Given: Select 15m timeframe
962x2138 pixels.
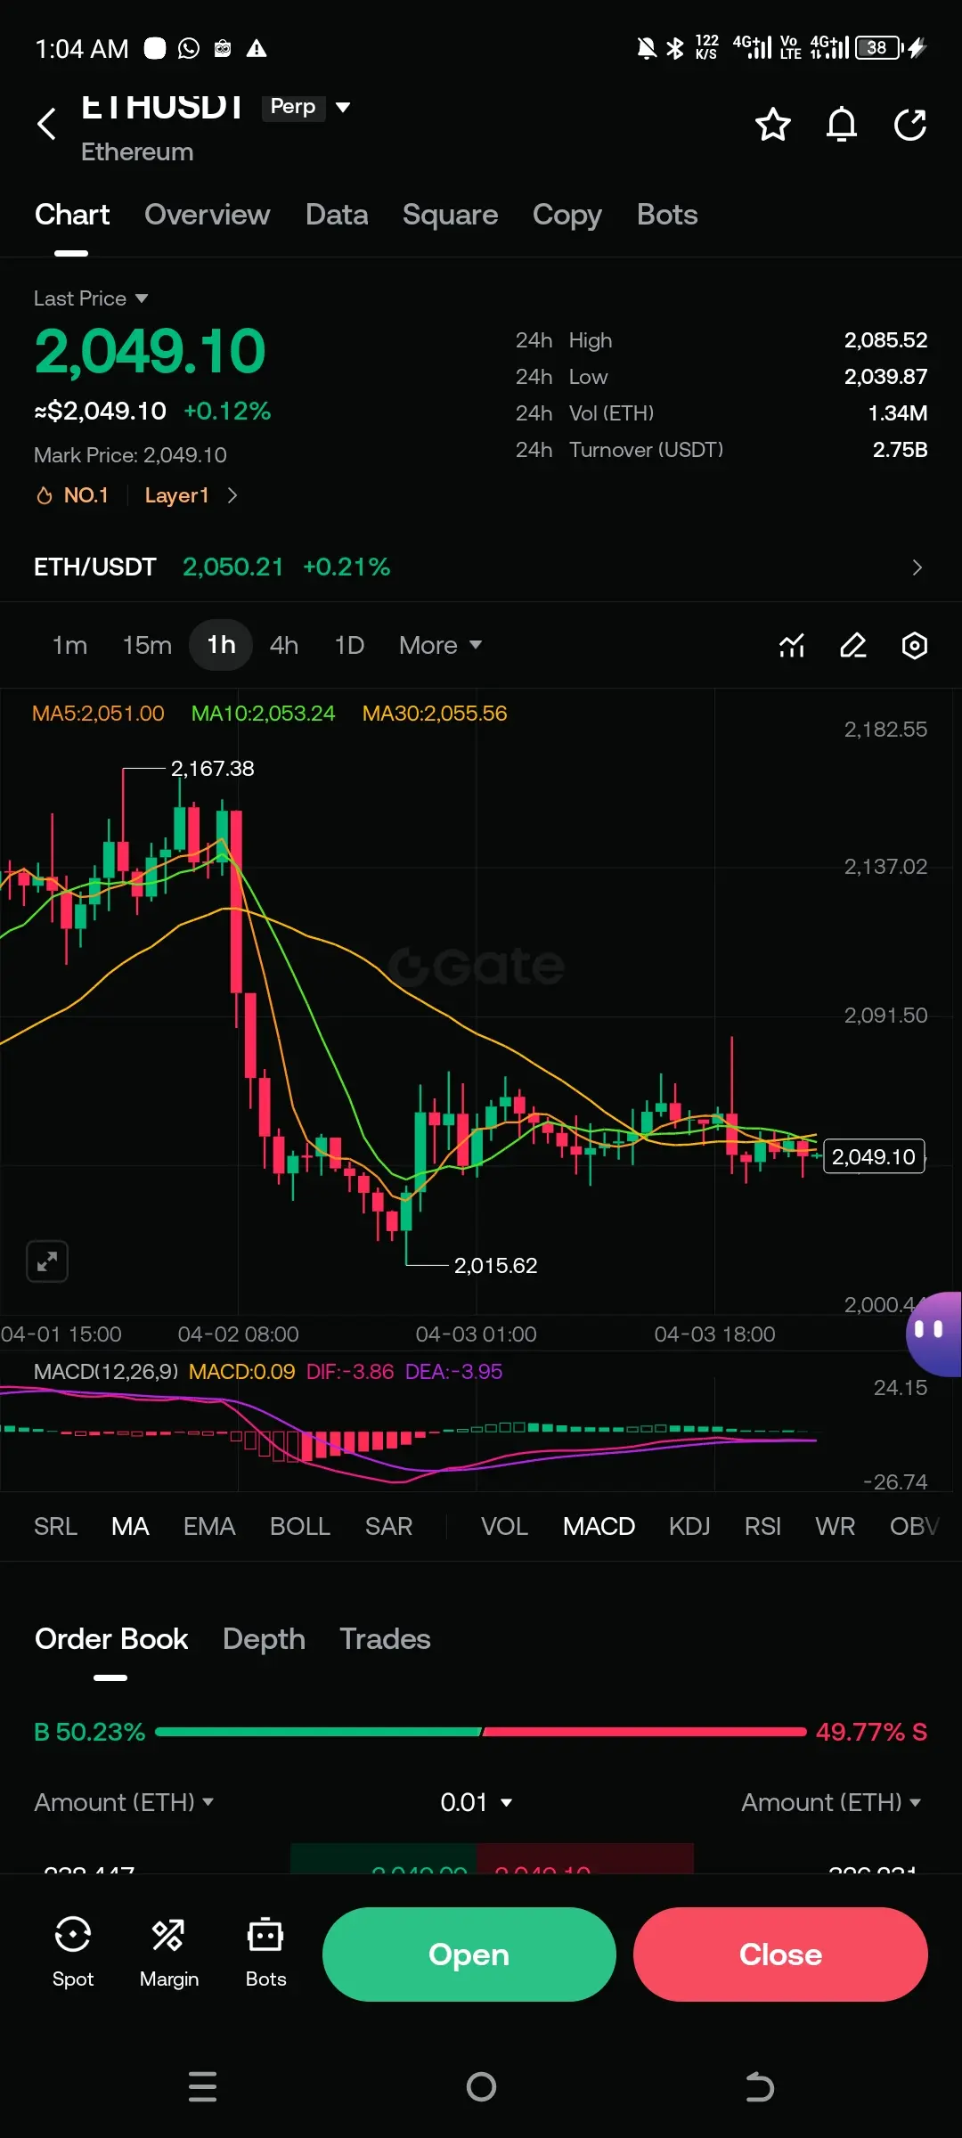Looking at the screenshot, I should coord(147,645).
